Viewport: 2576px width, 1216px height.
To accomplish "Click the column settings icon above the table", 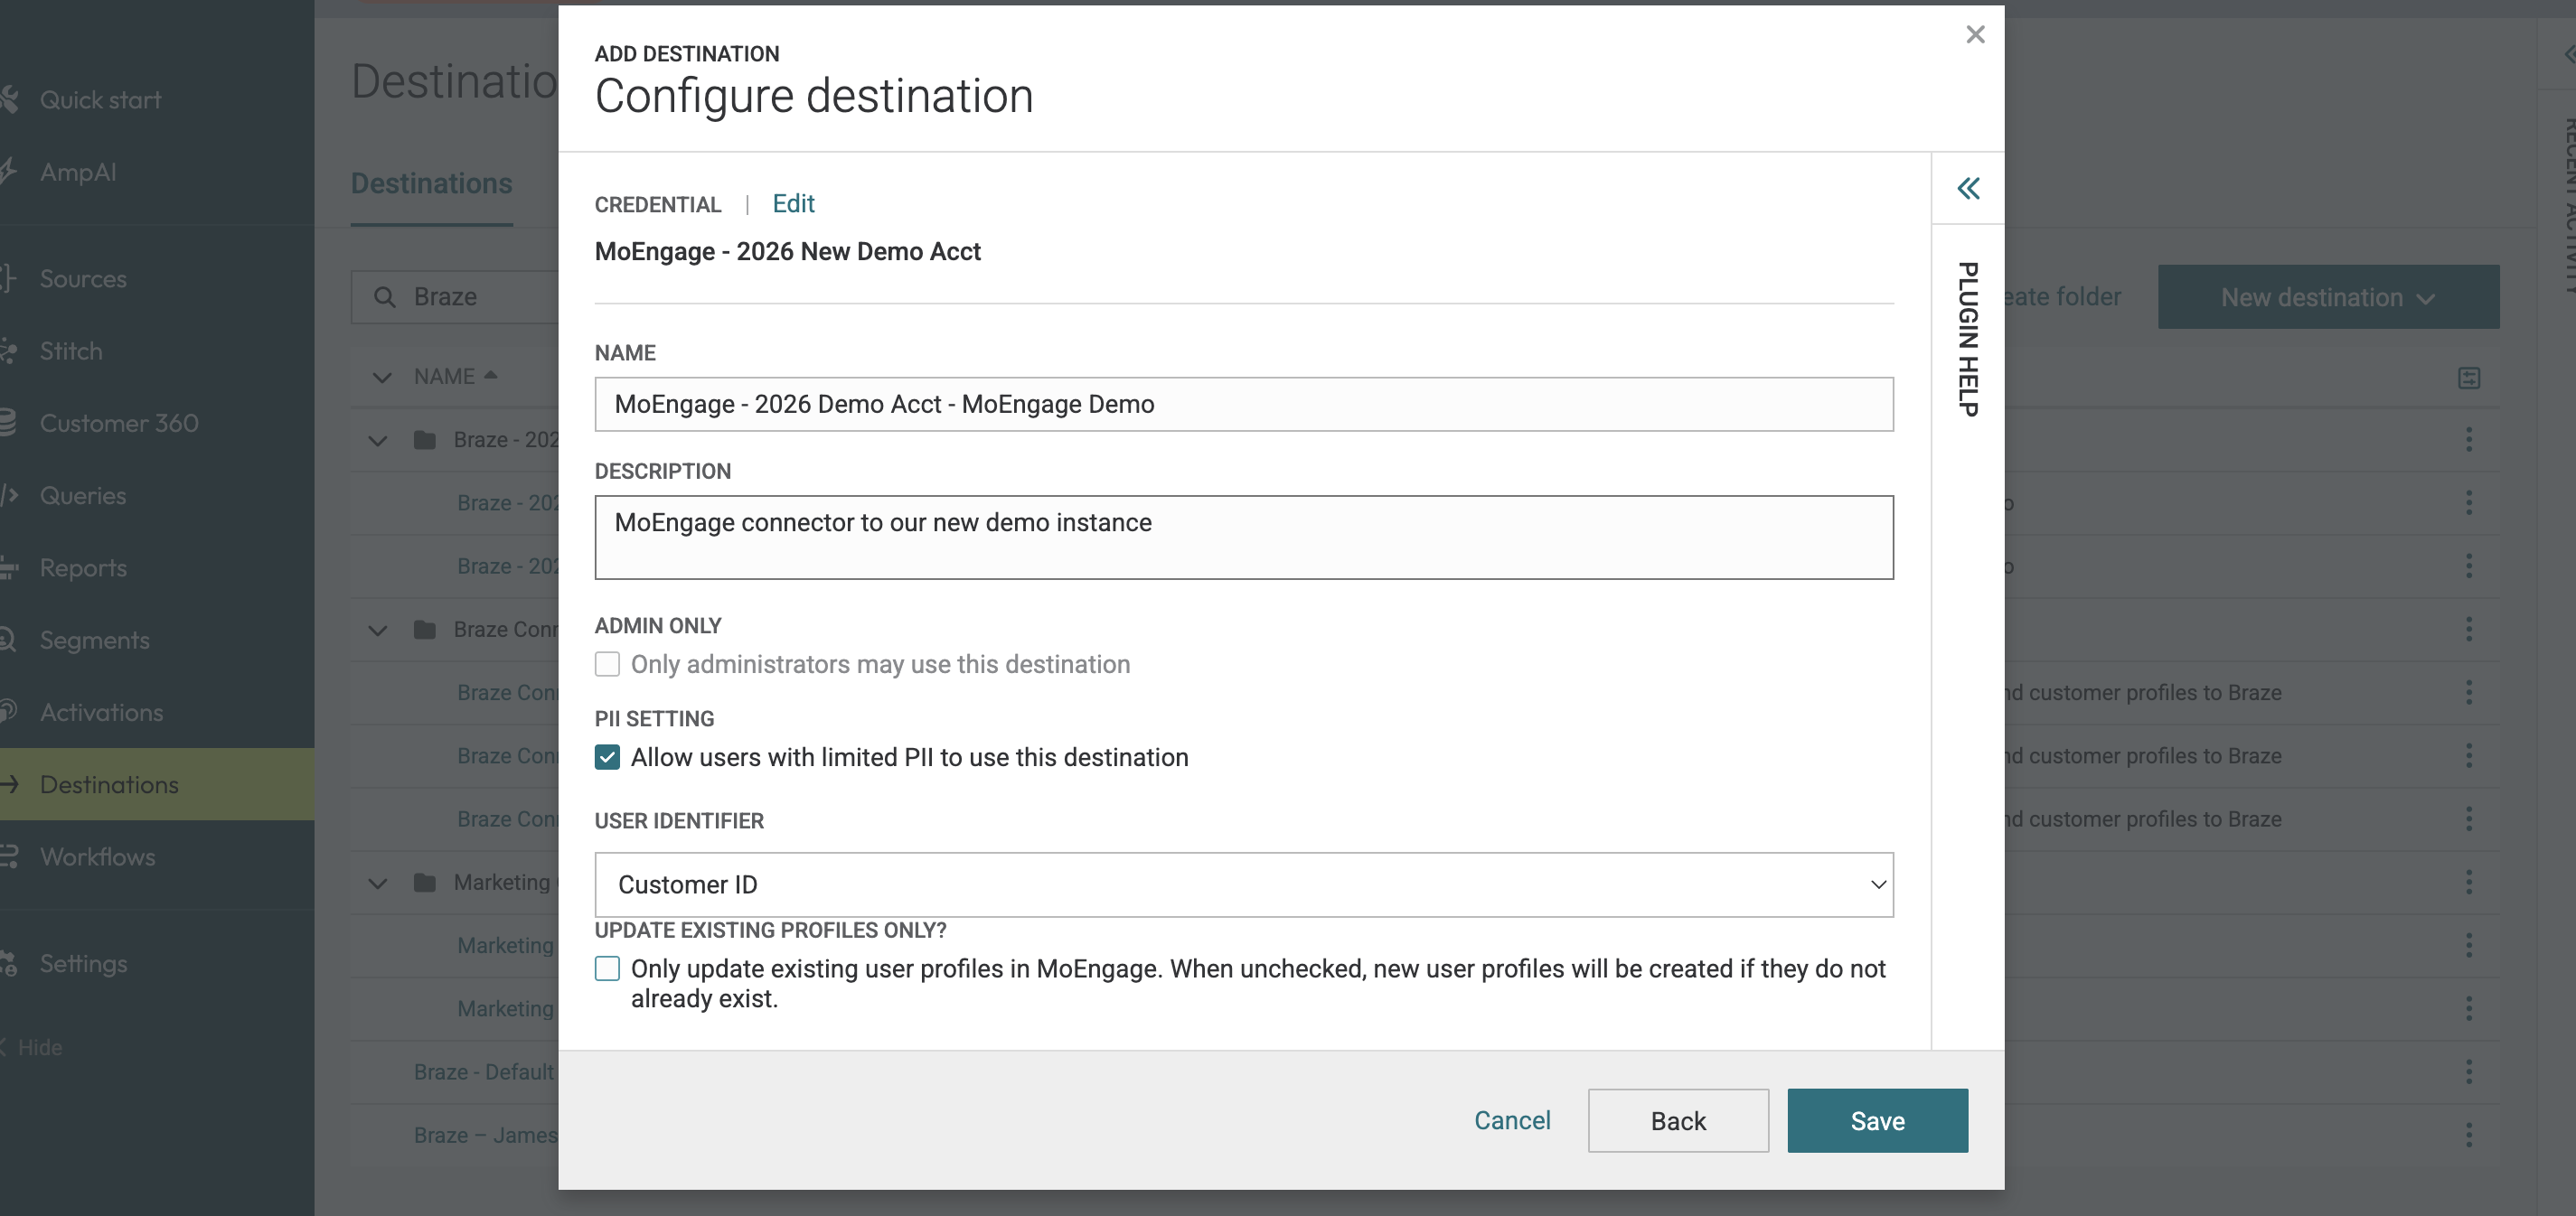I will tap(2468, 378).
